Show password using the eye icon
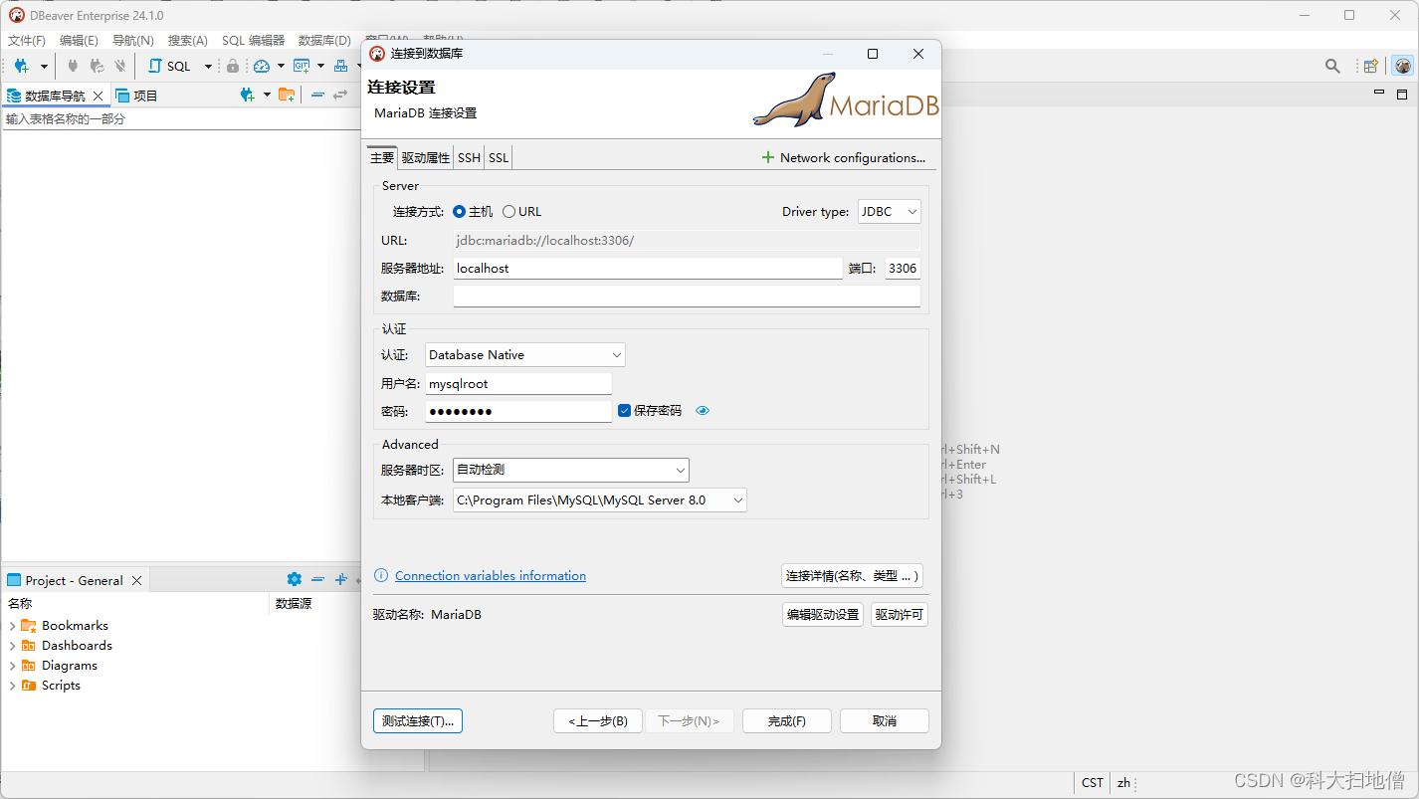This screenshot has width=1419, height=799. [703, 411]
